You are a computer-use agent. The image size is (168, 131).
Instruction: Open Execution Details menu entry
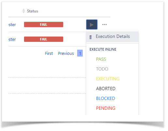(112, 37)
